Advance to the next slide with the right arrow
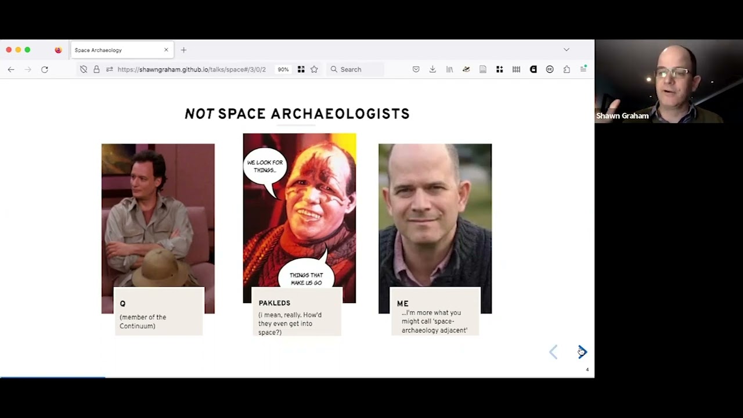 582,352
